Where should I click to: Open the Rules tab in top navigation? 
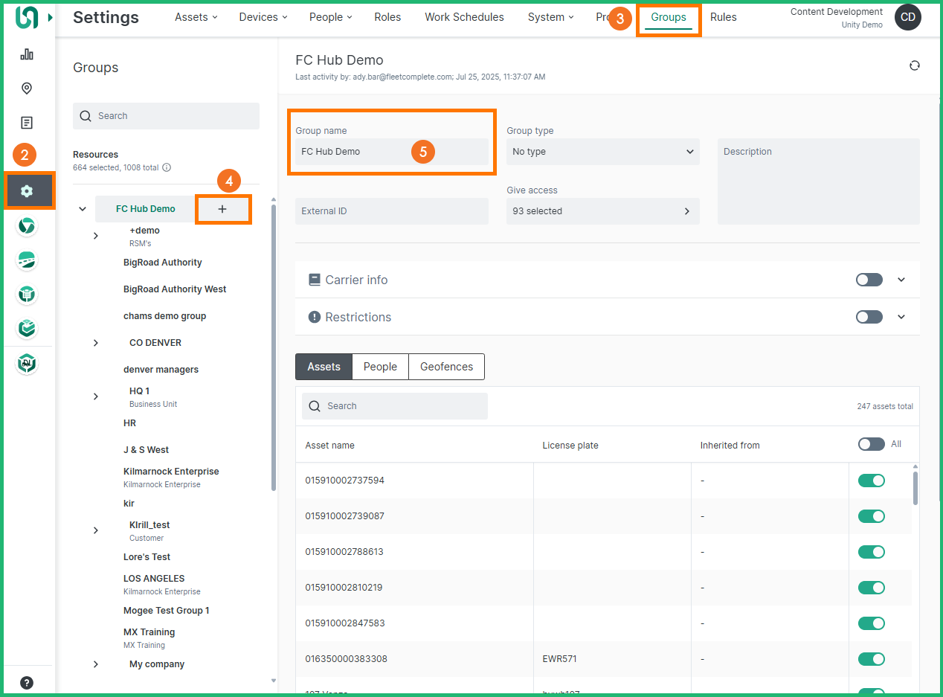(723, 17)
